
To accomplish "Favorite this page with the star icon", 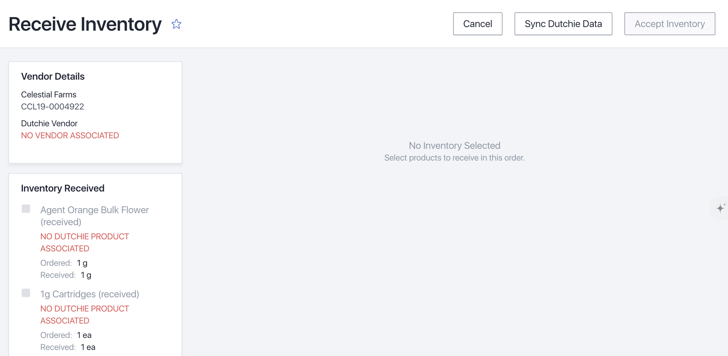I will [176, 24].
